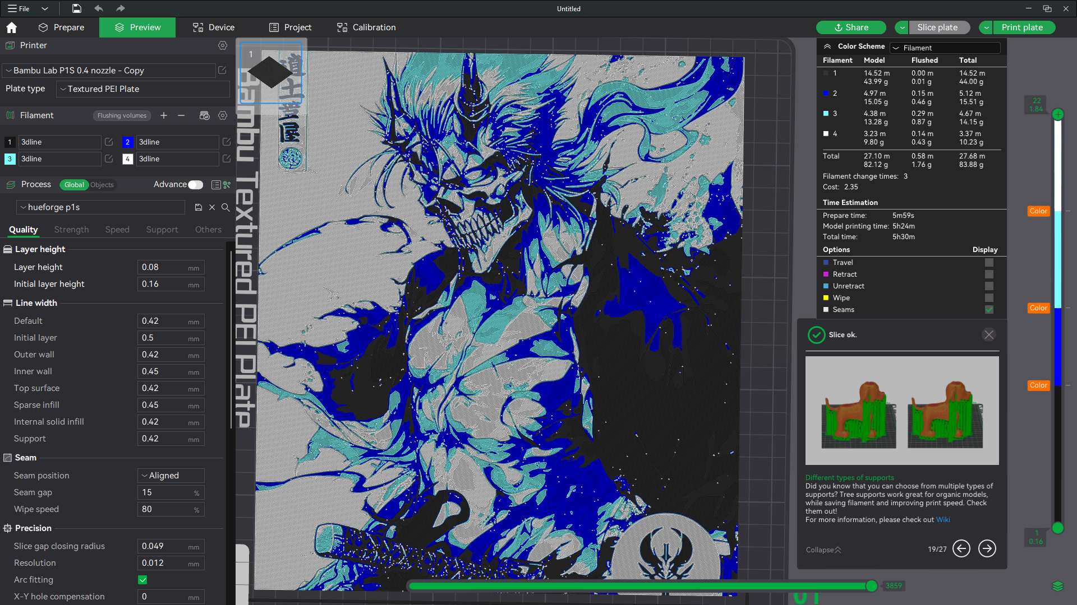Open the Color Scheme Filament dropdown
This screenshot has height=605, width=1077.
(945, 48)
